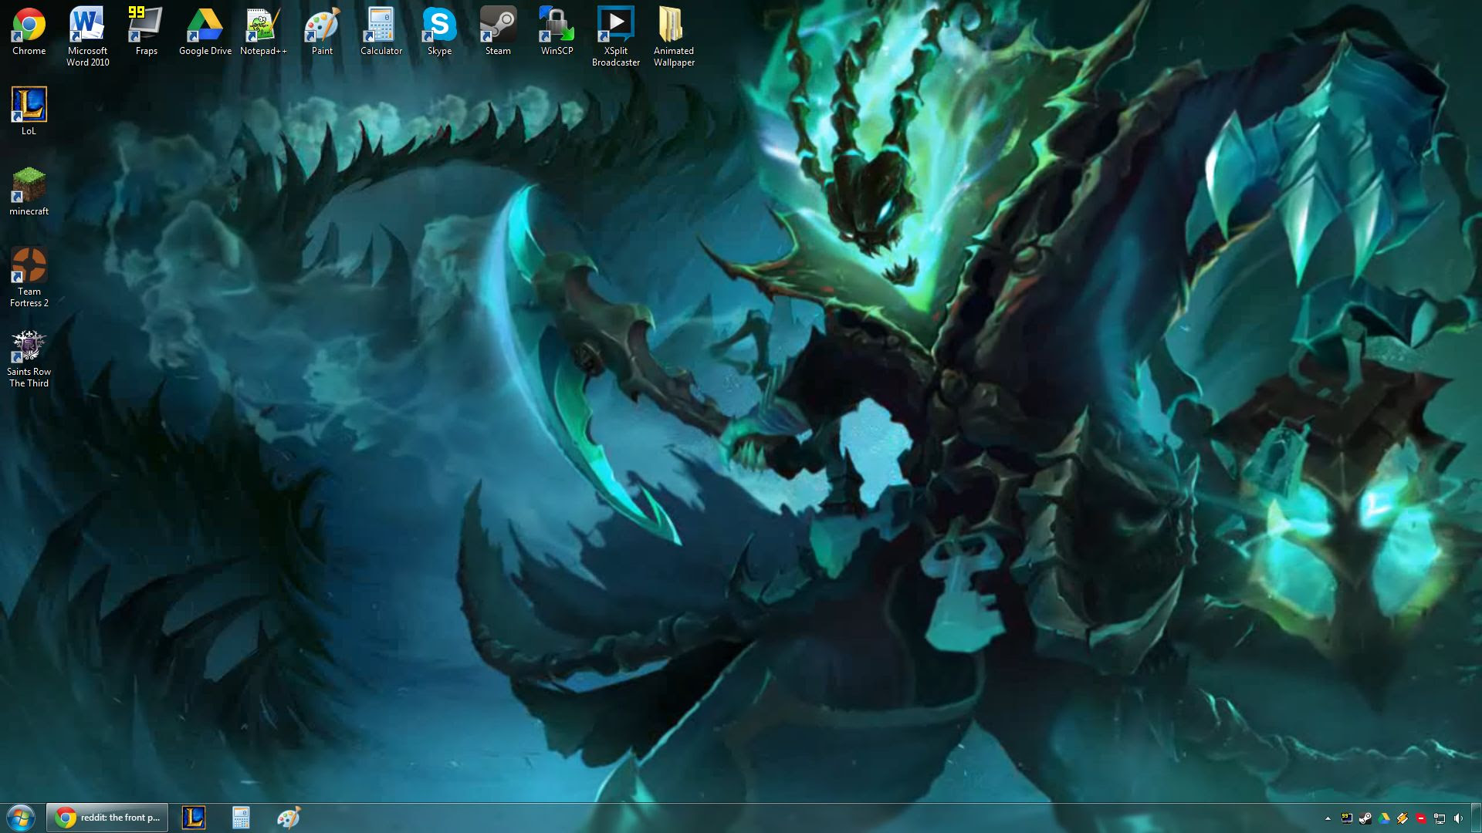Viewport: 1482px width, 833px height.
Task: Click the Fraps tray icon
Action: (x=1347, y=818)
